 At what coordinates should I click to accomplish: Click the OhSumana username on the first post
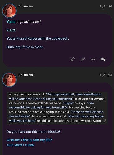click(26, 6)
